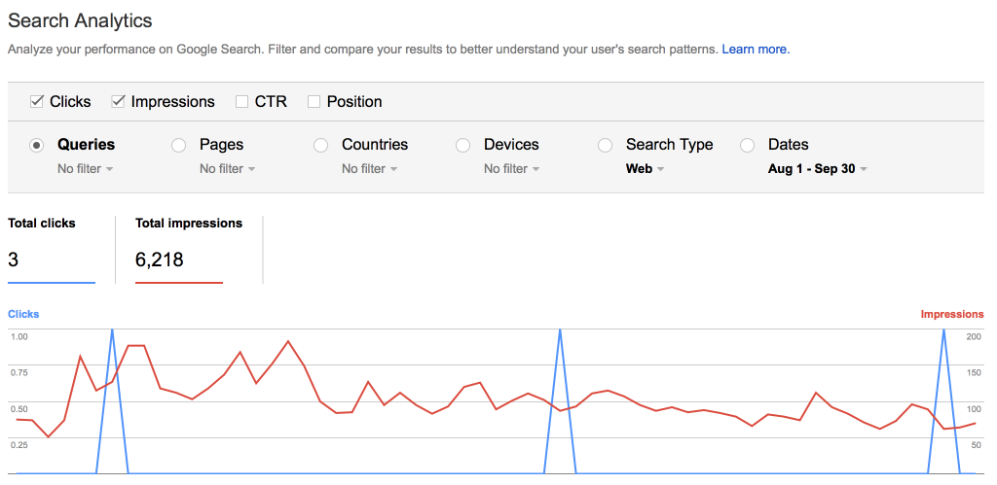997x485 pixels.
Task: Enable the CTR checkbox
Action: 241,102
